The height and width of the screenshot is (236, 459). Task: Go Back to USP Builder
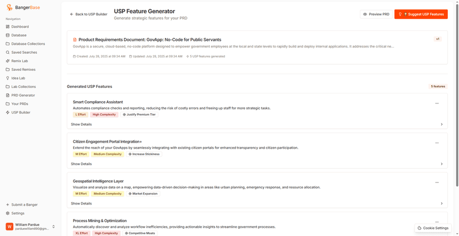pyautogui.click(x=89, y=14)
